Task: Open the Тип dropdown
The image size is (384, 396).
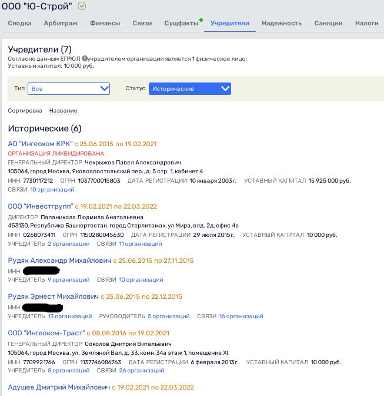Action: point(69,88)
